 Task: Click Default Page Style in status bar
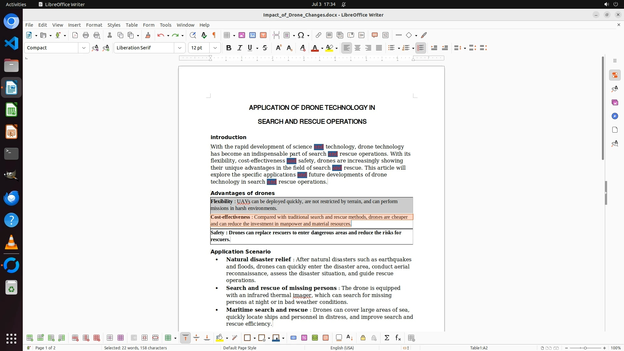[240, 348]
